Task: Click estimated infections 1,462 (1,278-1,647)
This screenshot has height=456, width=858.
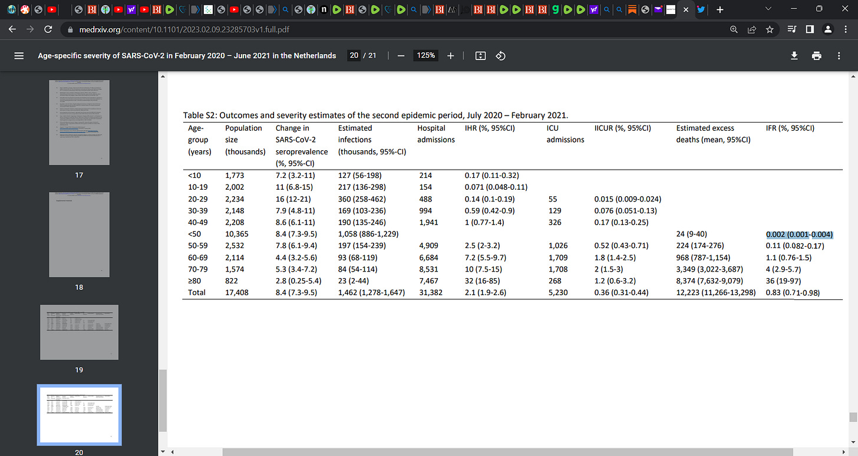Action: pos(371,293)
